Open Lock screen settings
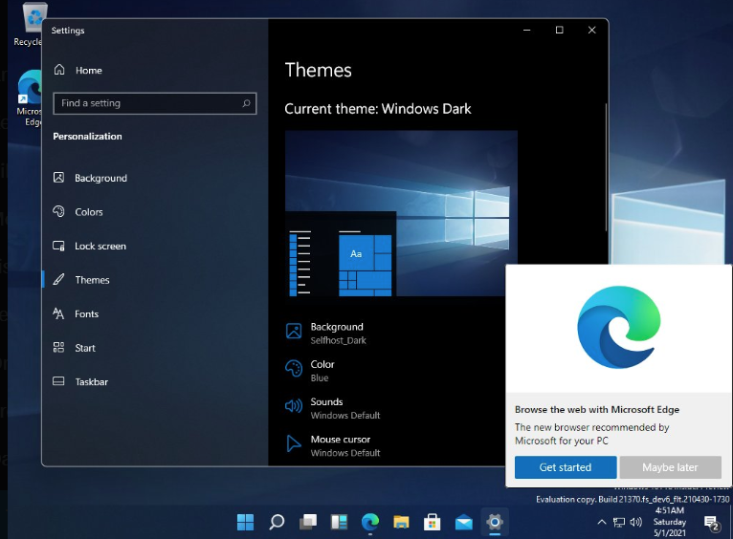 (x=100, y=246)
